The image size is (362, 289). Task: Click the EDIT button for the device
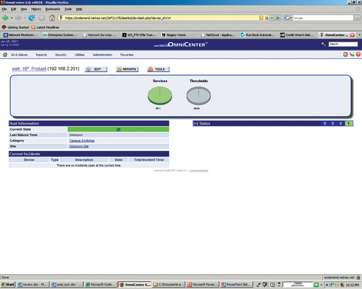96,69
